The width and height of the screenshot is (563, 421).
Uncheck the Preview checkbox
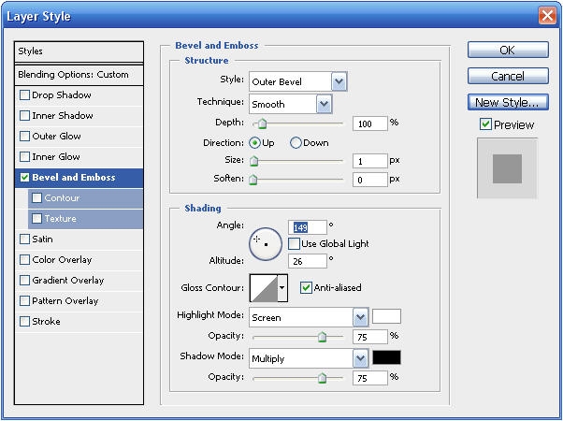pyautogui.click(x=485, y=124)
